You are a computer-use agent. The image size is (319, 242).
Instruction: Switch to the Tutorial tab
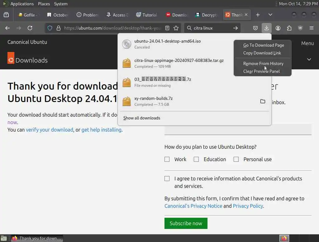coord(147,15)
